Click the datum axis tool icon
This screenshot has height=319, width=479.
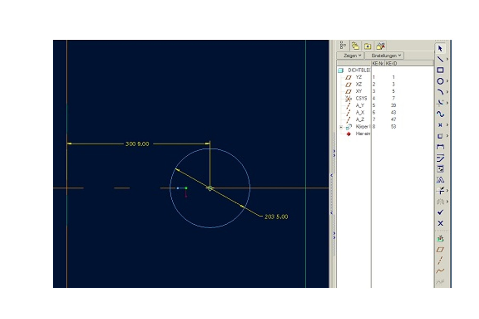[x=440, y=260]
